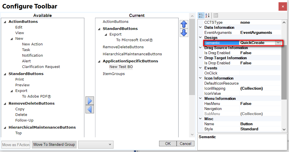Collapse the Misc property category
The width and height of the screenshot is (289, 152).
200,119
